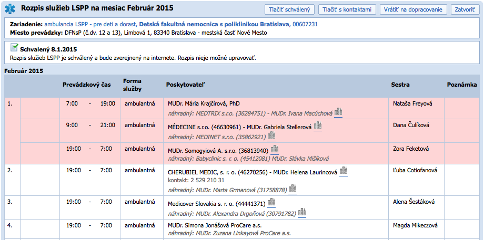Open building icon beside Medicover Slovakia s. r. o.

click(x=271, y=203)
